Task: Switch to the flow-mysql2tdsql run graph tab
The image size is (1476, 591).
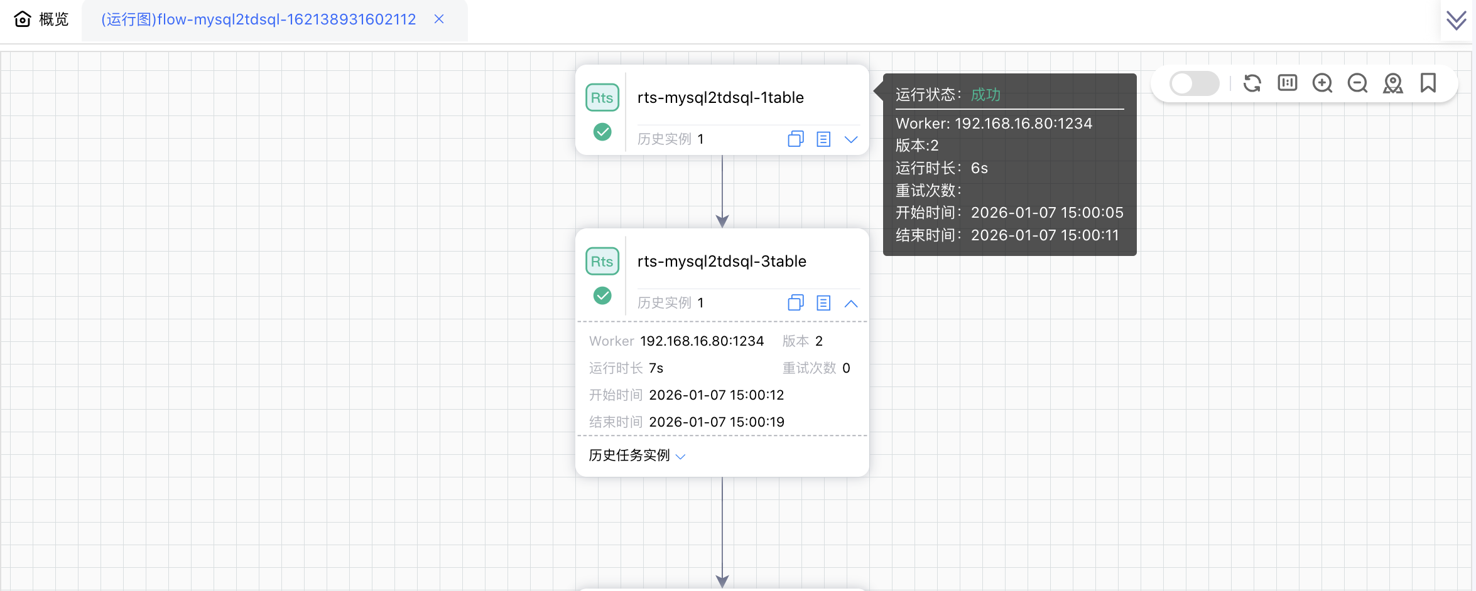Action: point(258,19)
